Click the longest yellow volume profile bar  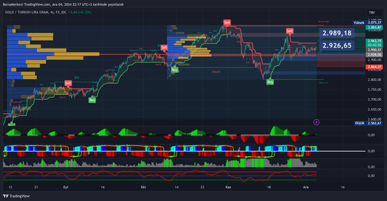click(x=77, y=54)
